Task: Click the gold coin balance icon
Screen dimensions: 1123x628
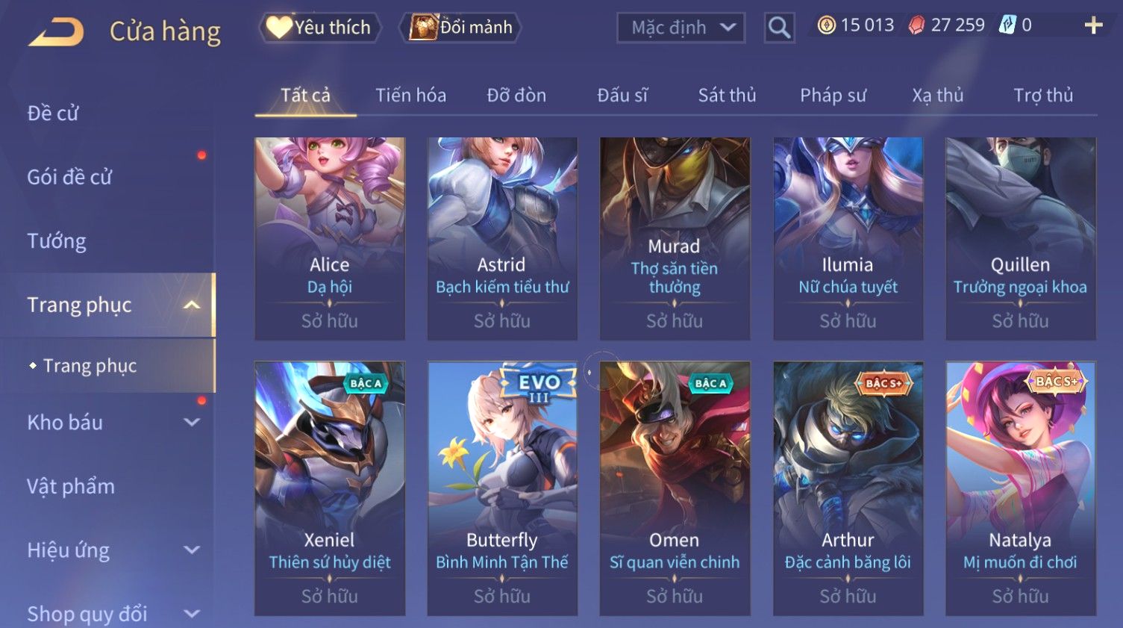Action: tap(826, 25)
